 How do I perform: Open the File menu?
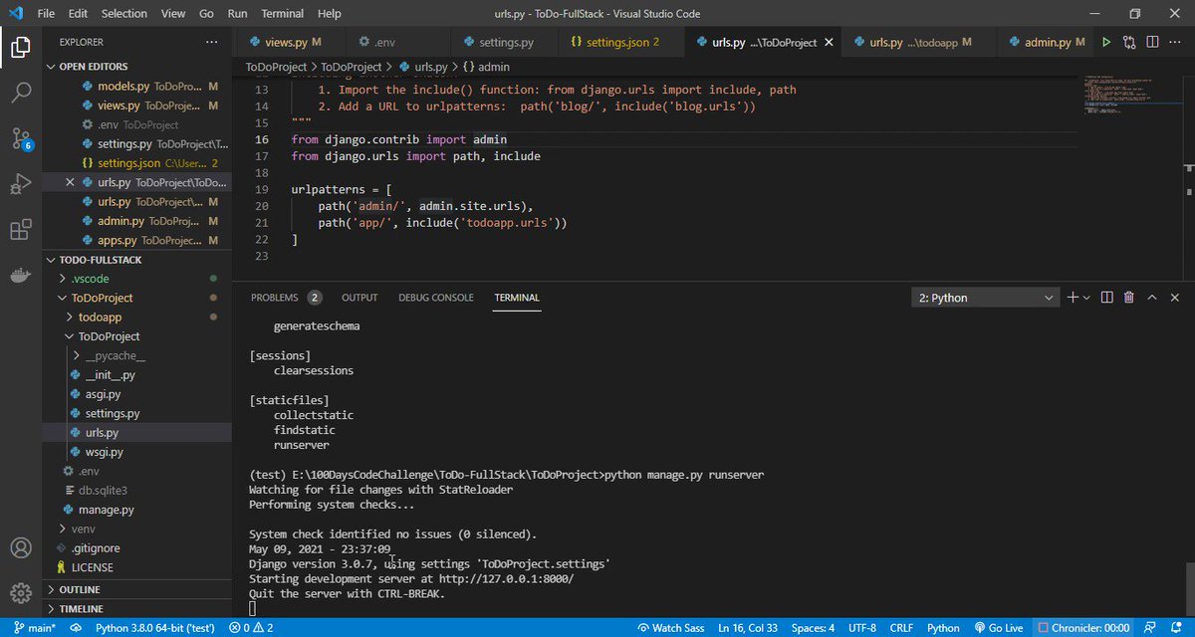pos(44,14)
